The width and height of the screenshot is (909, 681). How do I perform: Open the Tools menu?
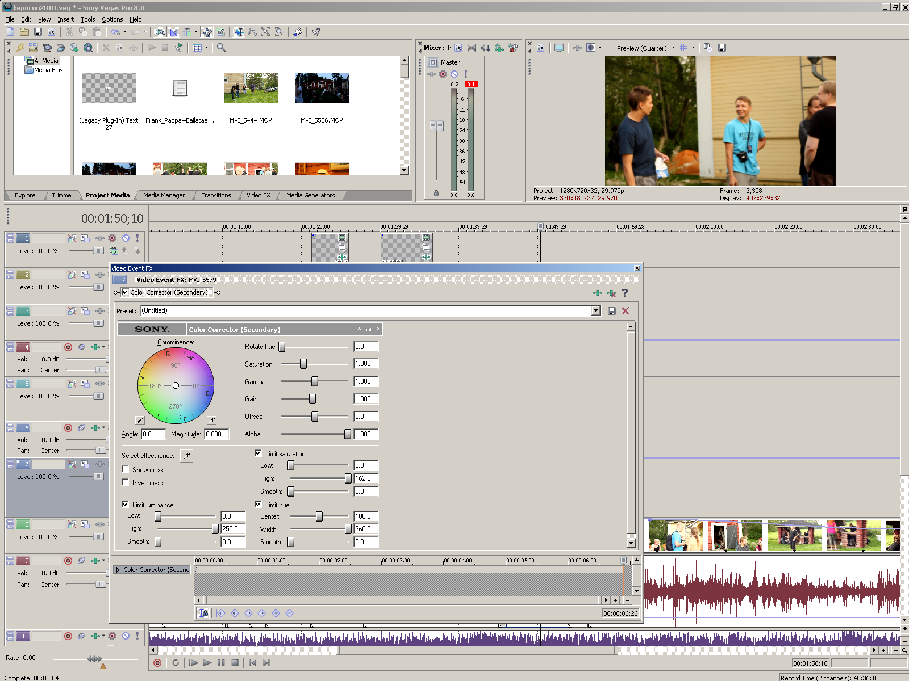point(87,19)
